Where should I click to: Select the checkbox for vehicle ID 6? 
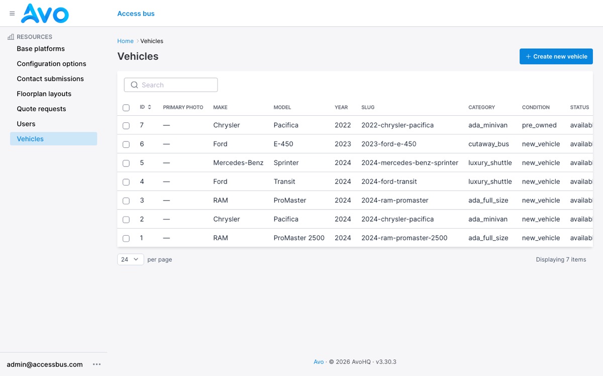pos(126,144)
